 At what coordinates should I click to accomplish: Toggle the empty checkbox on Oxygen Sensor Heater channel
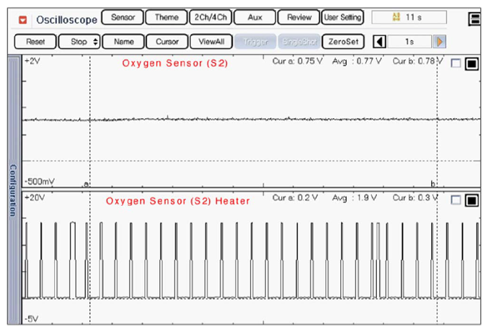(455, 201)
